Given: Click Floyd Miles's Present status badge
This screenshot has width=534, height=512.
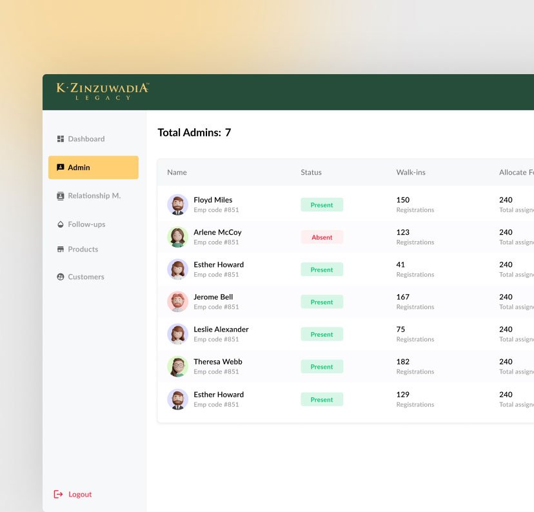Looking at the screenshot, I should [322, 205].
